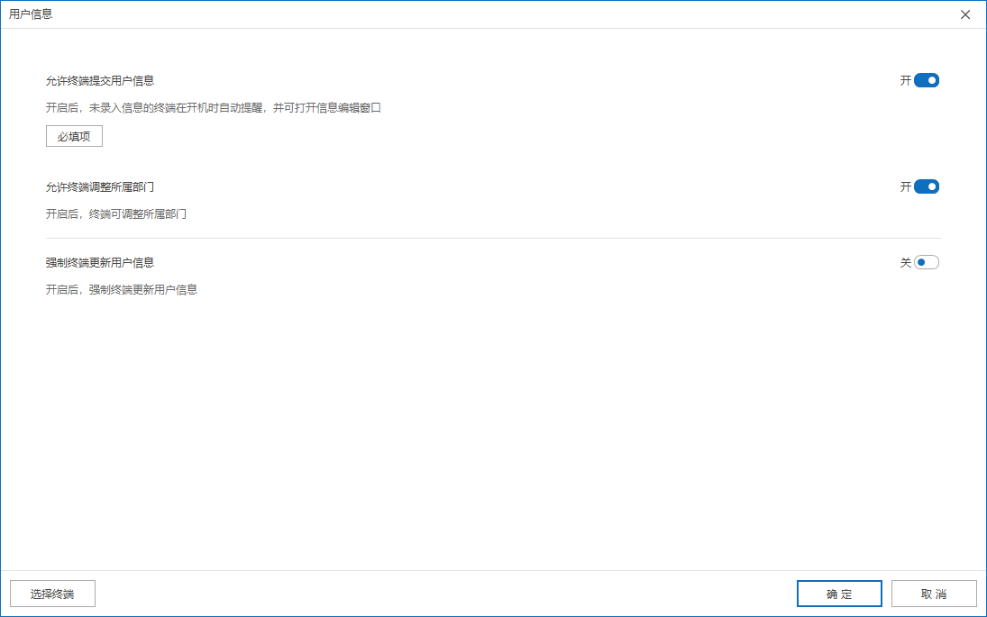Click the divider line above 强制终端更新用户信息
The image size is (987, 617).
[x=493, y=238]
